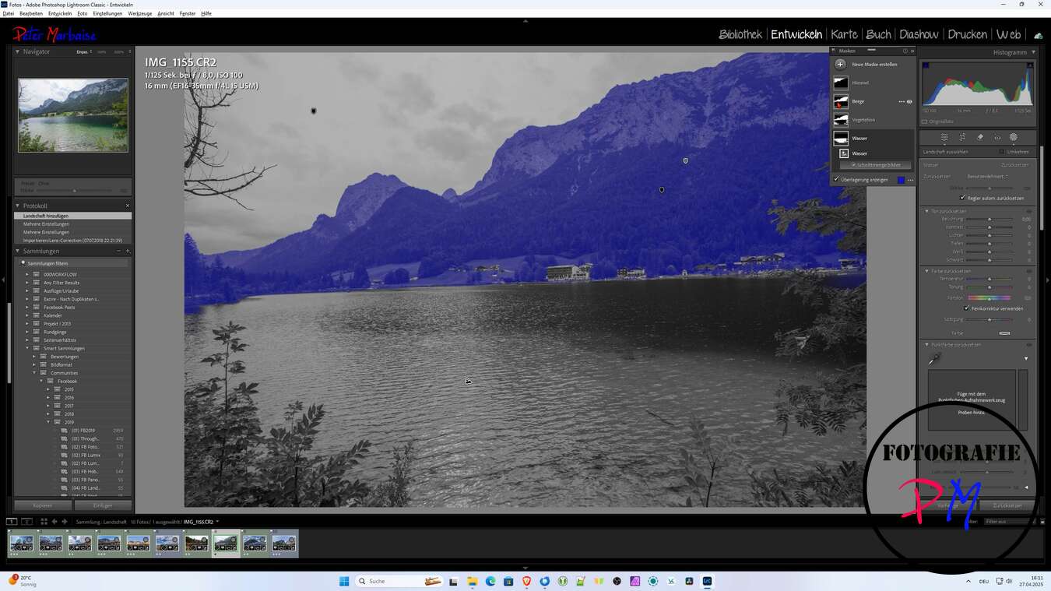Open the Benutzerdefiniert preset dropdown
Screen dimensions: 1051x591
988,177
